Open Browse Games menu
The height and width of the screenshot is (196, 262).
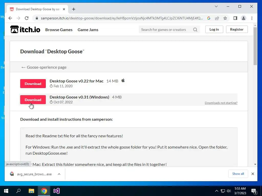coord(59,30)
